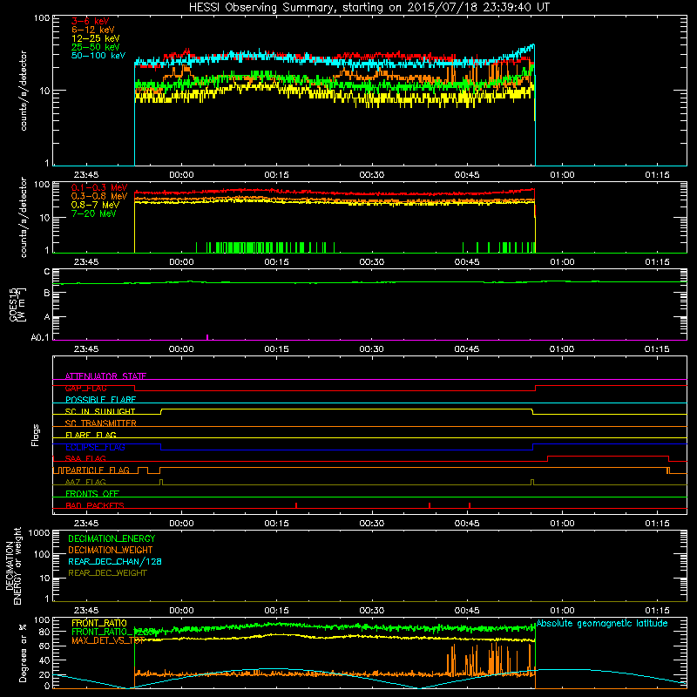Click the Absolute geomagnetic latitude label
Image resolution: width=697 pixels, height=697 pixels.
[602, 623]
